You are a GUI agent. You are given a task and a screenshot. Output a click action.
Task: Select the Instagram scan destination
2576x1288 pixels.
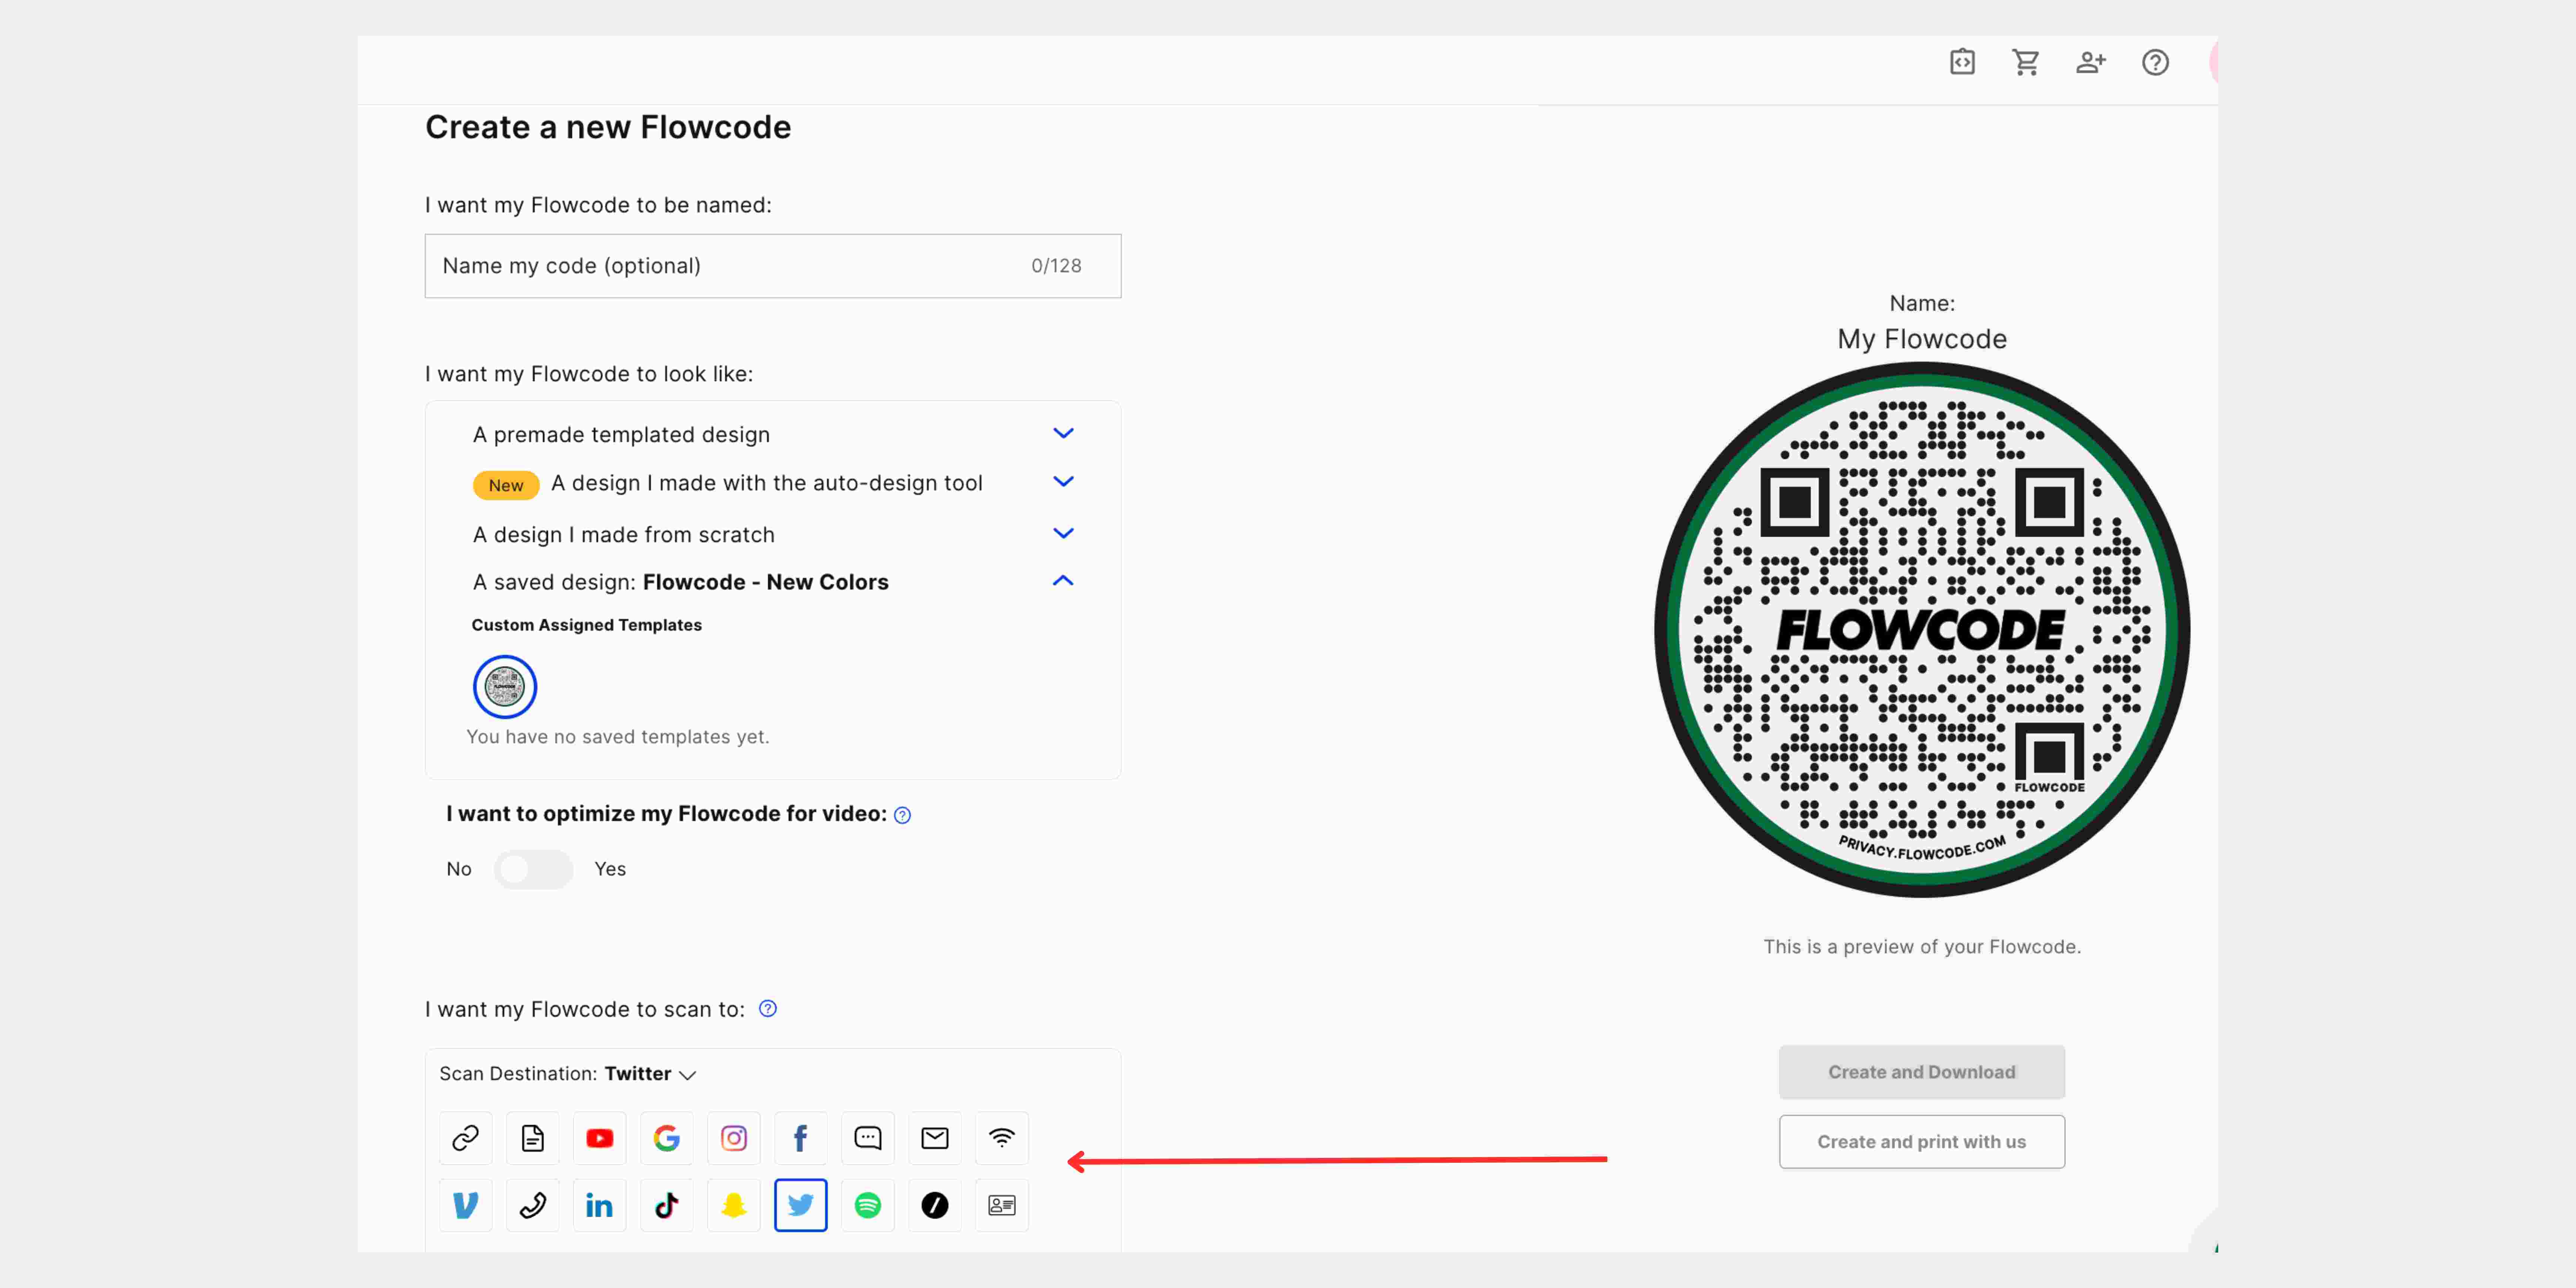[733, 1138]
